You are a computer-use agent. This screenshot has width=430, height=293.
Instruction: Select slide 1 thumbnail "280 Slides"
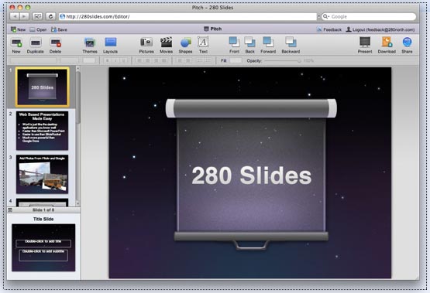tap(43, 87)
